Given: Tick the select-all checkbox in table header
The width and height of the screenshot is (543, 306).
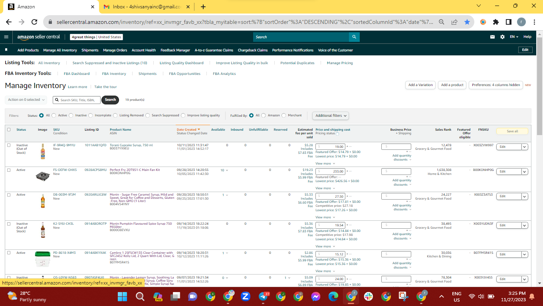Looking at the screenshot, I should coord(9,129).
